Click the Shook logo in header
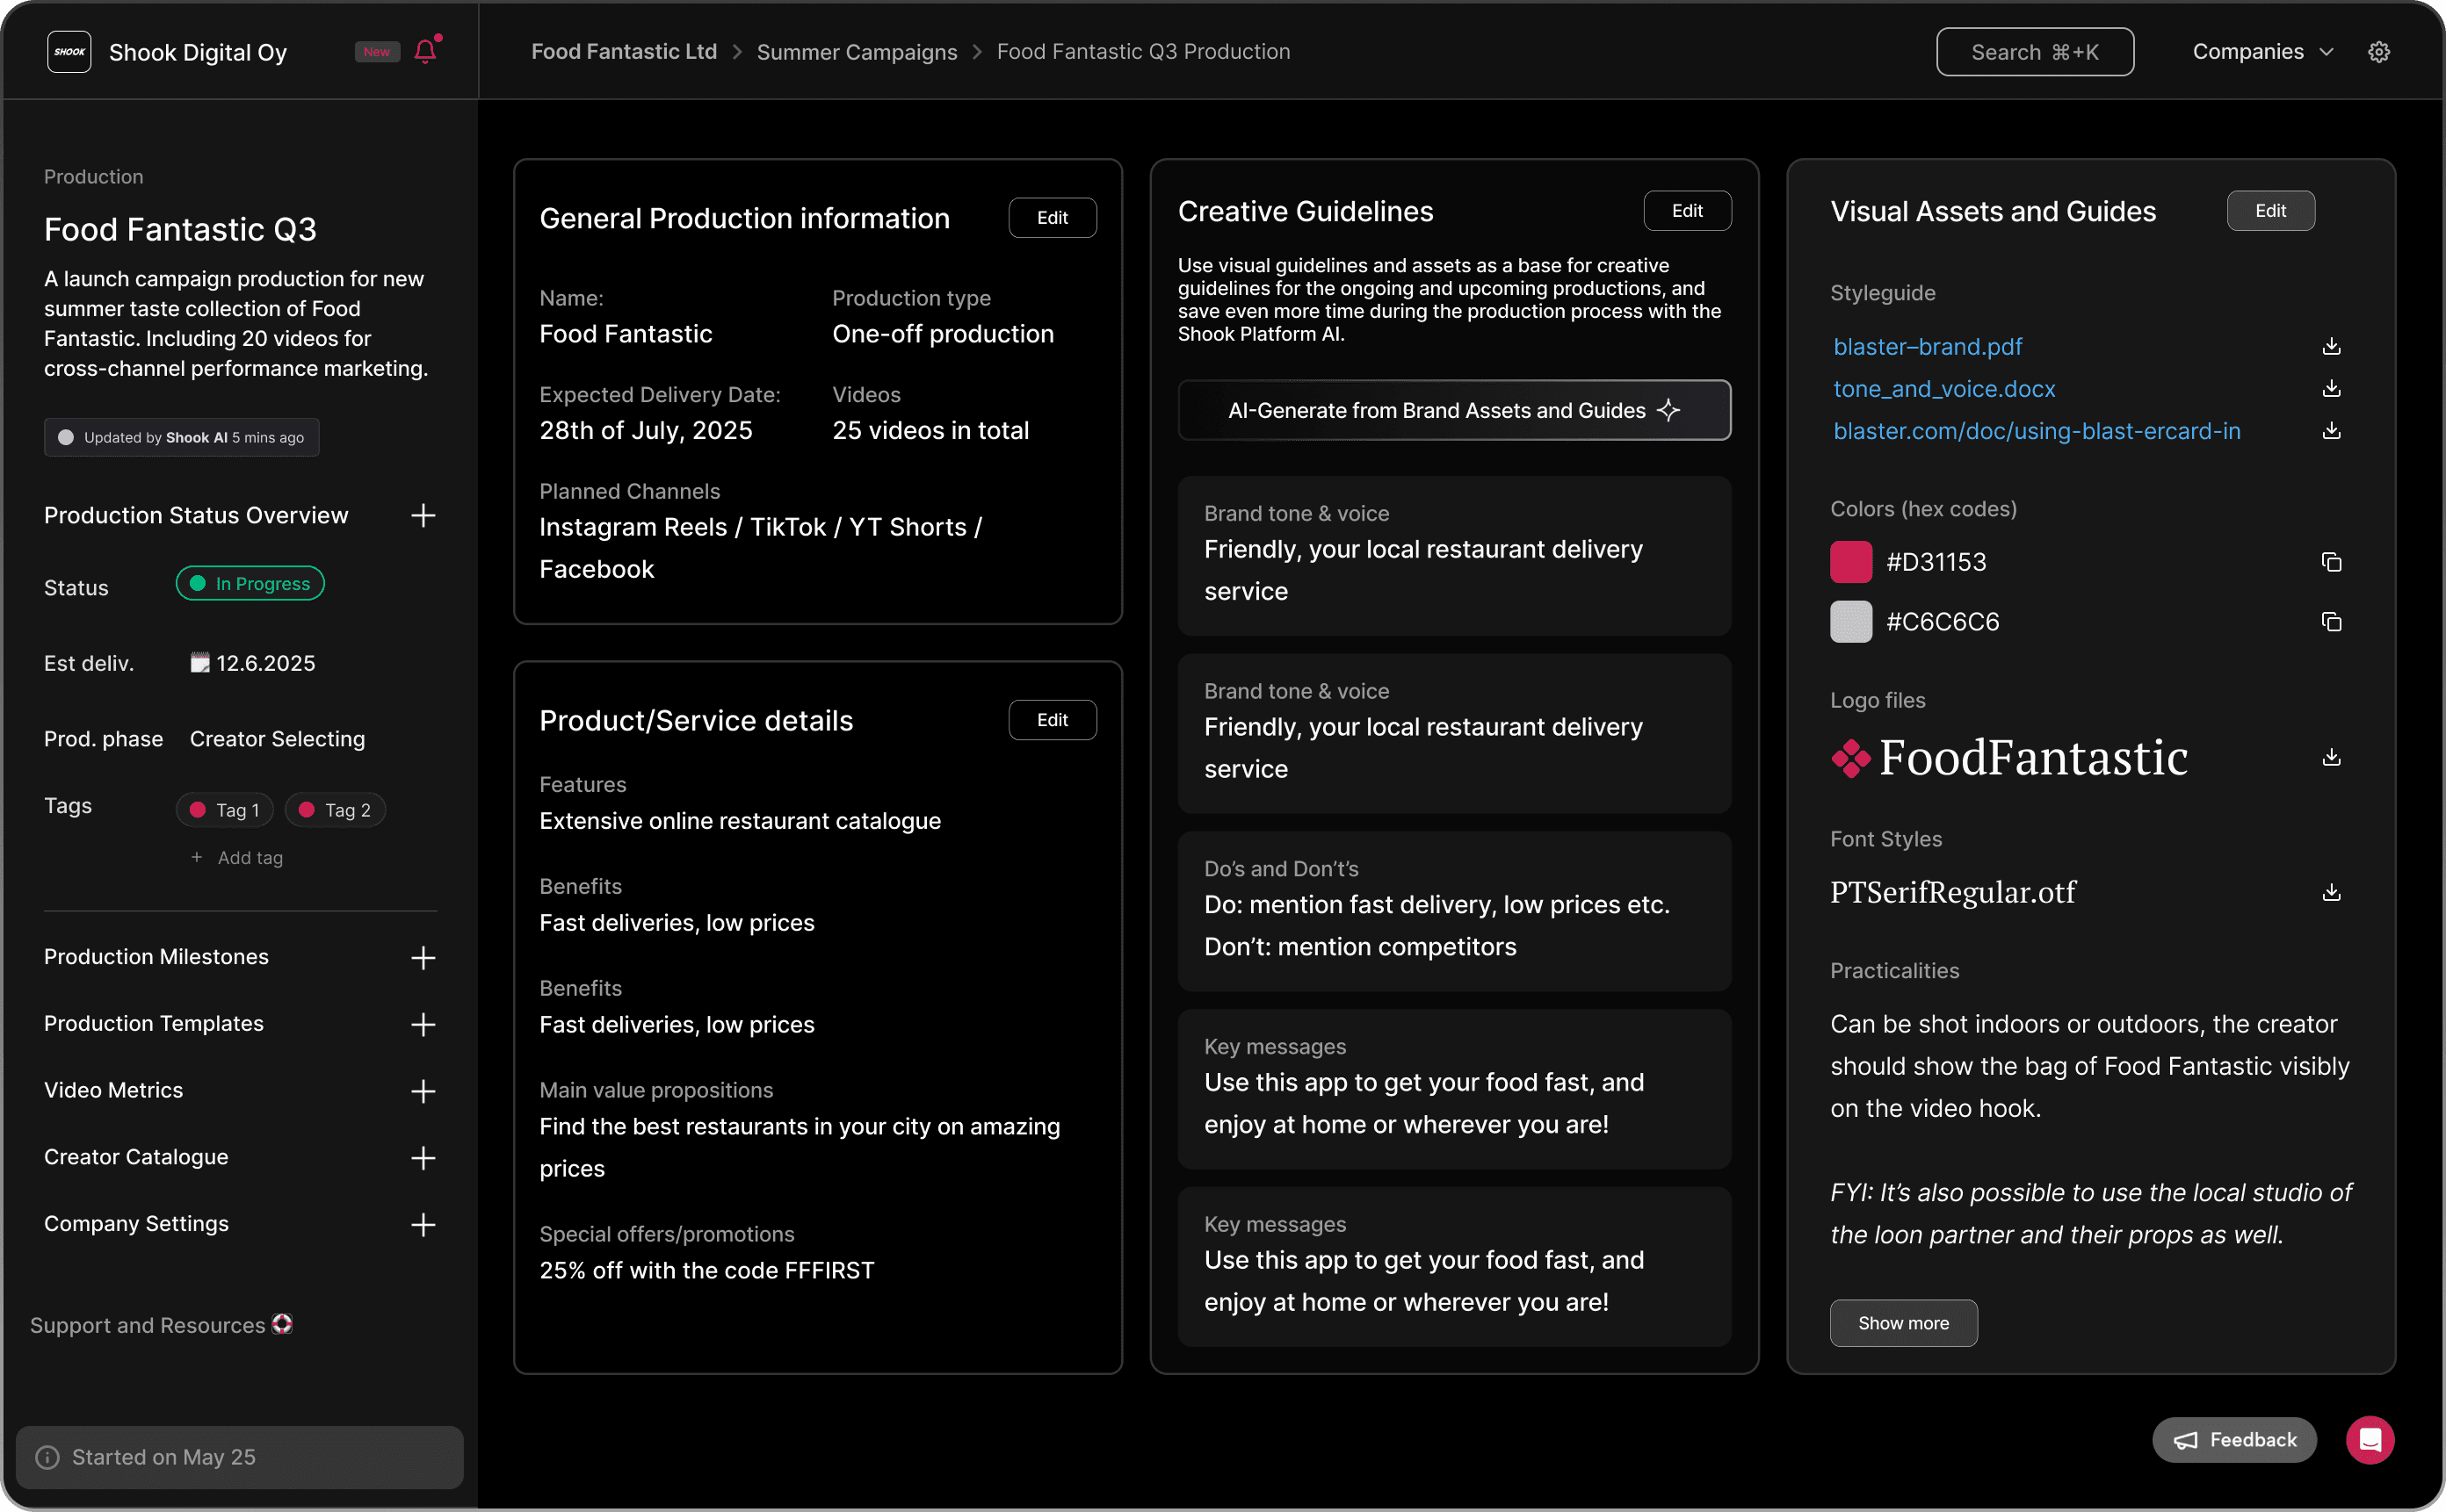This screenshot has height=1512, width=2446. (x=69, y=52)
